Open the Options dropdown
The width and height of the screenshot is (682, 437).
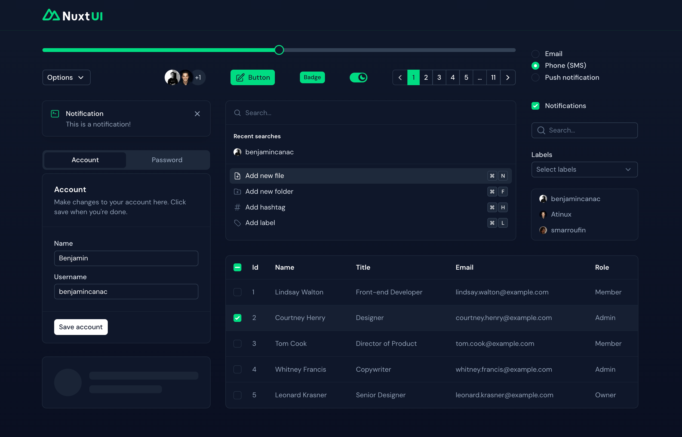tap(66, 78)
